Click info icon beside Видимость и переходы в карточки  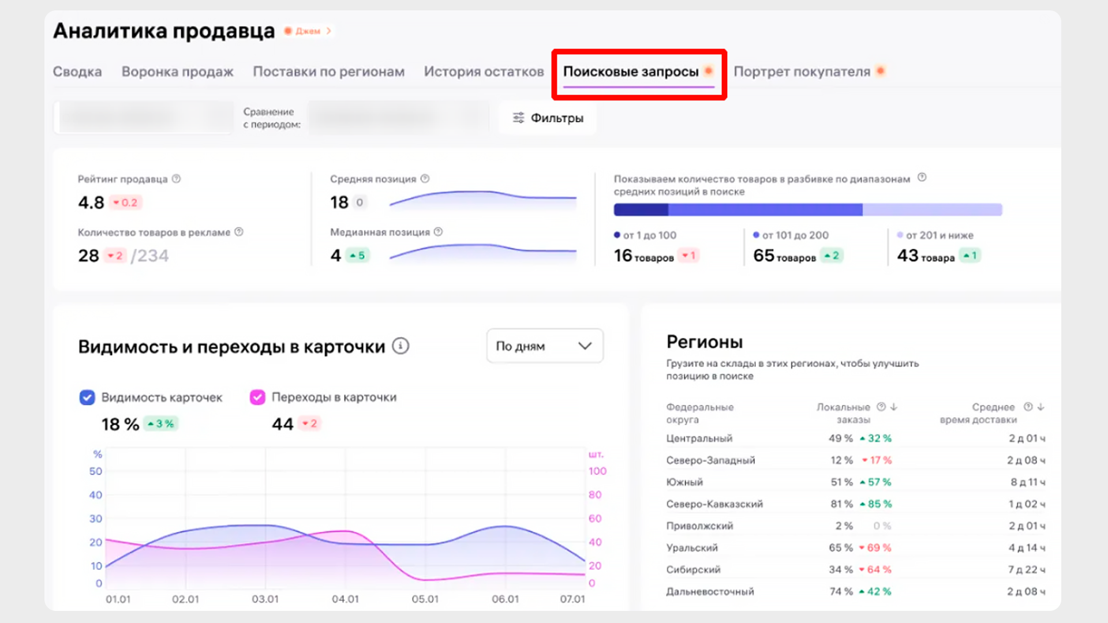point(400,346)
